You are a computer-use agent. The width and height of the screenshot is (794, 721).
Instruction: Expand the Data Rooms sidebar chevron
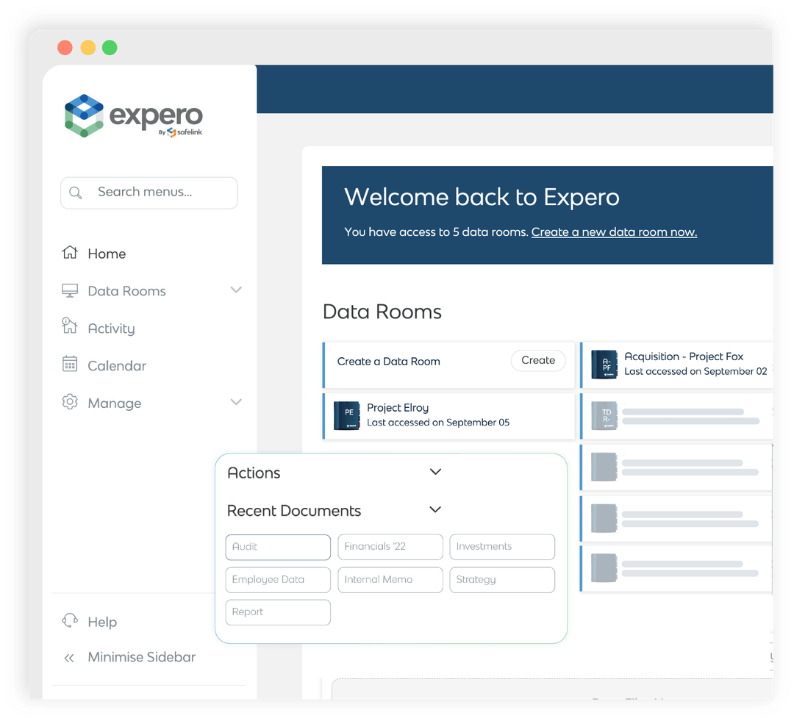tap(236, 290)
